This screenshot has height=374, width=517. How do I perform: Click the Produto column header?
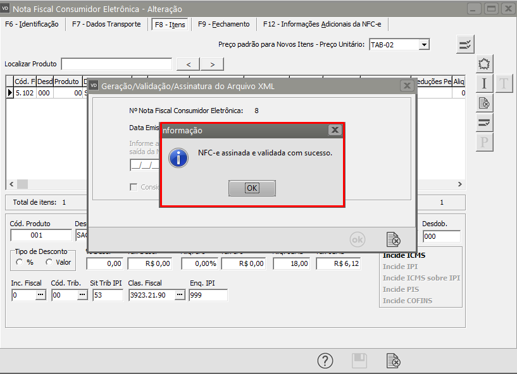click(67, 81)
